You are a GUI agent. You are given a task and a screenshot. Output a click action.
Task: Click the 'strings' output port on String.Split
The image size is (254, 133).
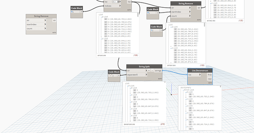158,71
